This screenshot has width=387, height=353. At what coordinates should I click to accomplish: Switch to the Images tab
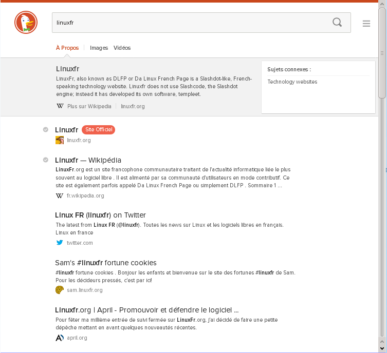point(99,48)
